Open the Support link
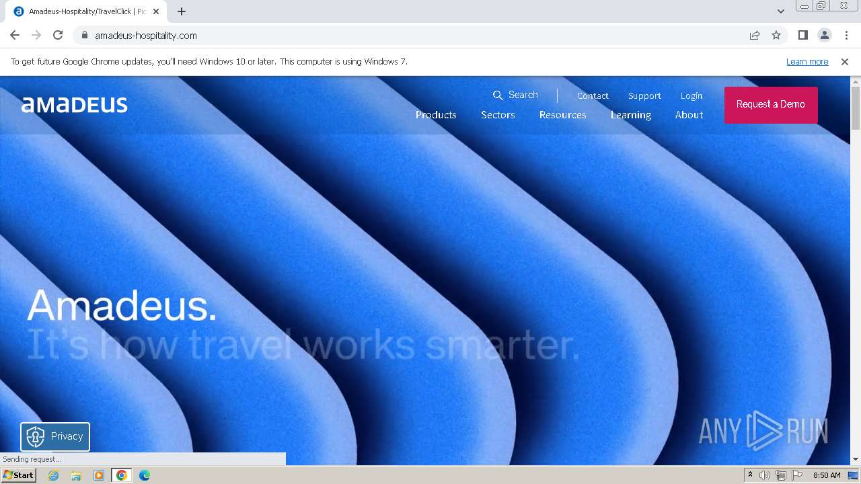The image size is (861, 484). pyautogui.click(x=644, y=95)
